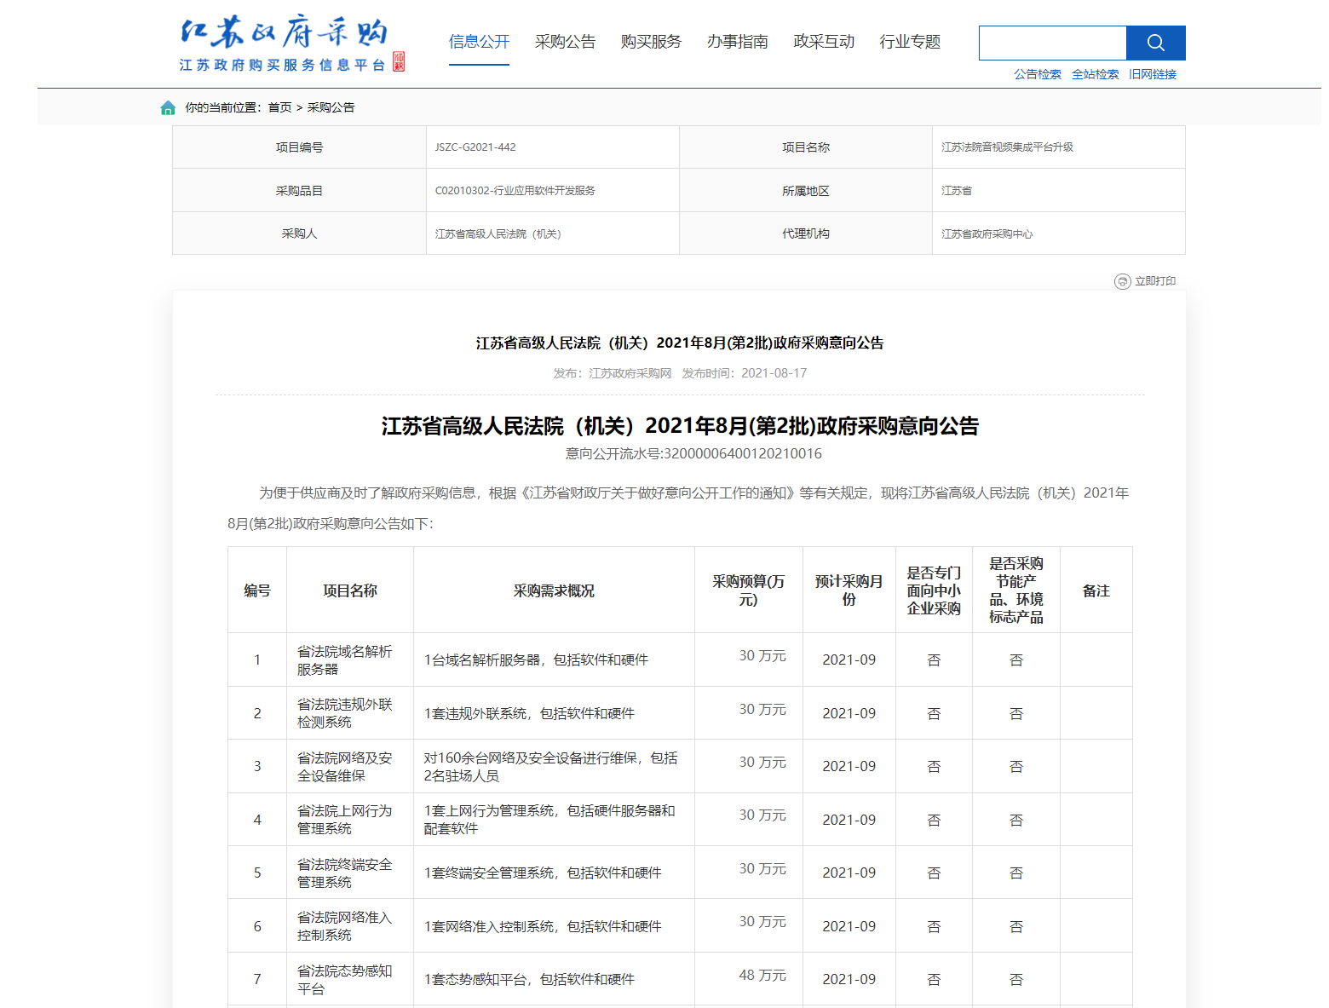This screenshot has width=1329, height=1008.
Task: Click the 省法院域名解析服务器 table row name
Action: [344, 660]
